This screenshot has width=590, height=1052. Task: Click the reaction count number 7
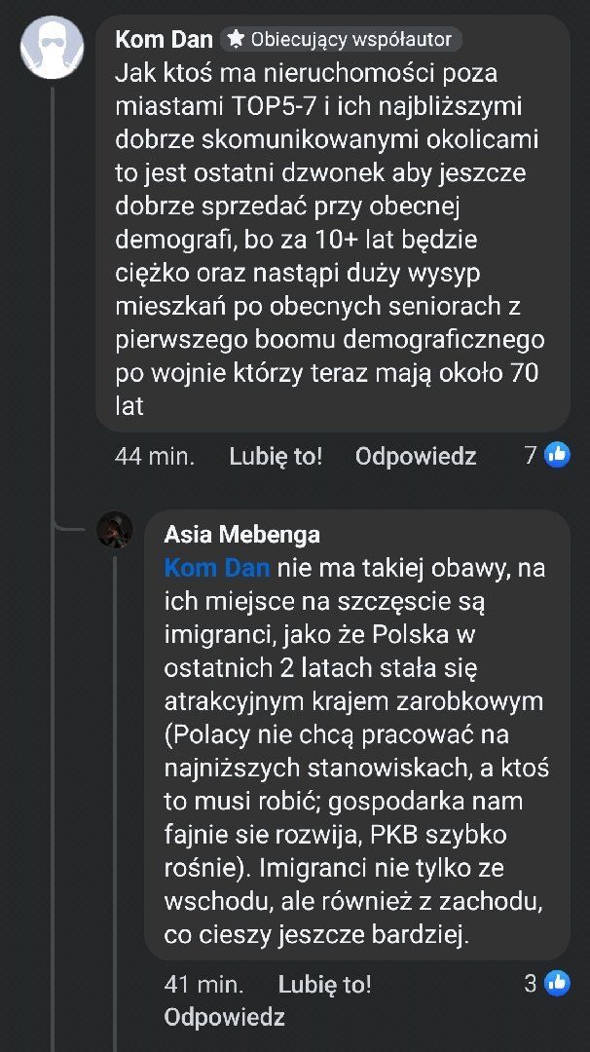[531, 455]
